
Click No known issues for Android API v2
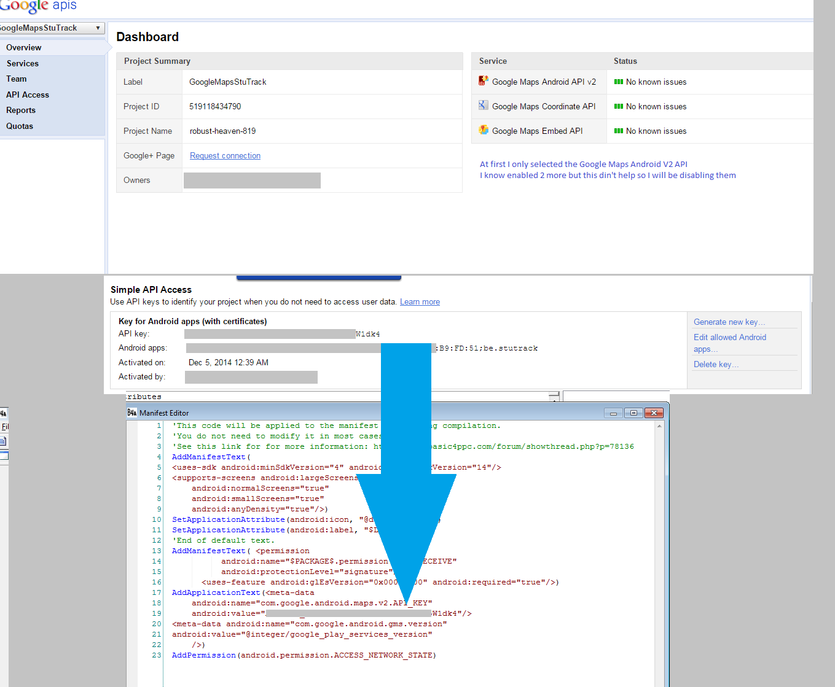tap(656, 82)
